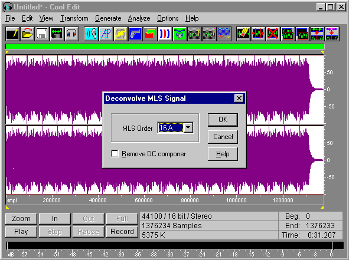Screen dimensions: 349x260
Task: Open the Generate menu
Action: click(x=108, y=18)
